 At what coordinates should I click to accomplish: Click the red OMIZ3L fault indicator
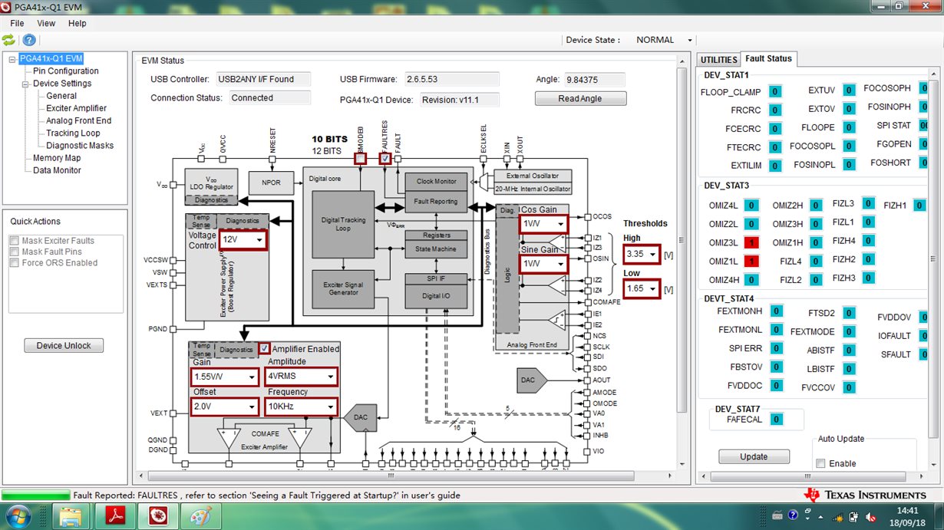tap(751, 242)
